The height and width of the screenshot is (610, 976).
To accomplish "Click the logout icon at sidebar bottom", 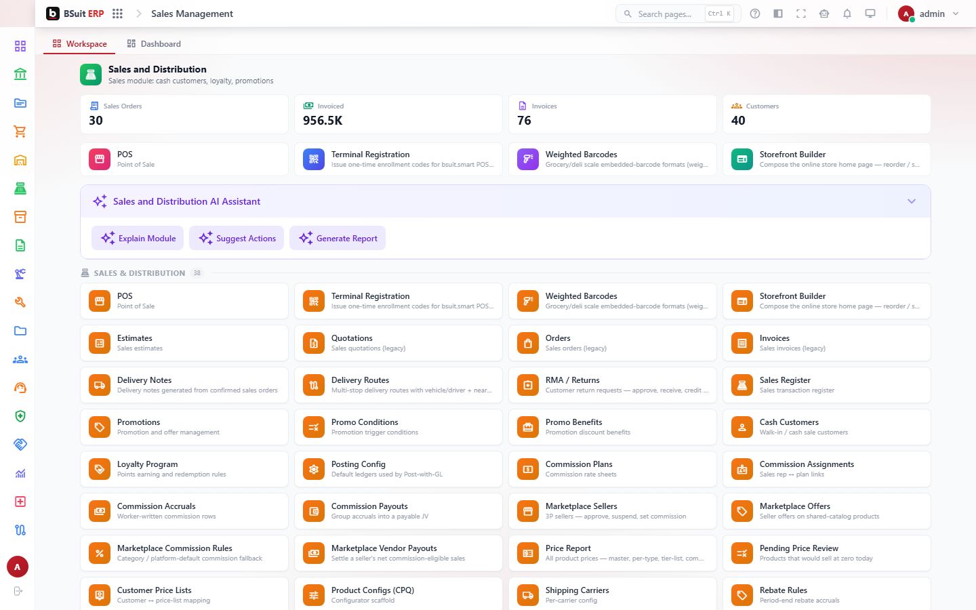I will 18,591.
